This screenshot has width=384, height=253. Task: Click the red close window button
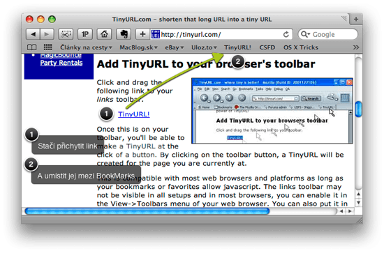pyautogui.click(x=29, y=19)
